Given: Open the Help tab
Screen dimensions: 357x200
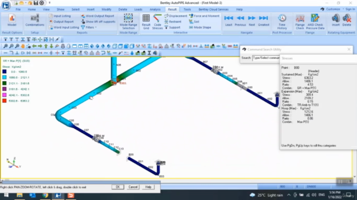Looking at the screenshot, I should [239, 9].
